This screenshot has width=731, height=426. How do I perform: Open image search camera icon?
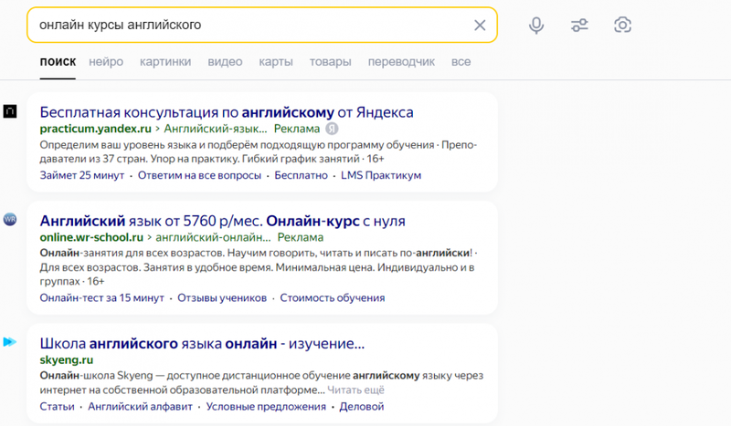pos(622,26)
